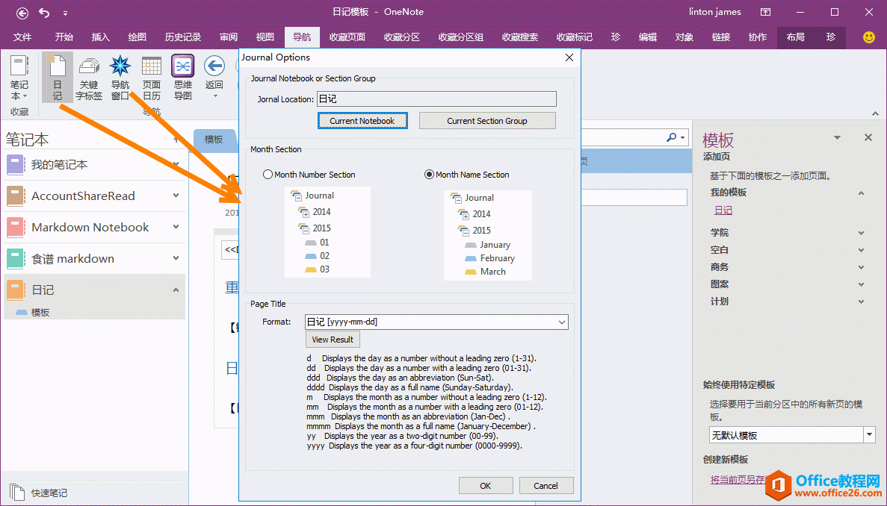Select Month Name Section radio button
The image size is (887, 506).
429,175
